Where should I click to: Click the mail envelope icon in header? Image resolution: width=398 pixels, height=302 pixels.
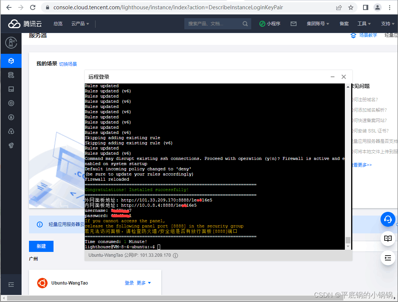click(294, 24)
